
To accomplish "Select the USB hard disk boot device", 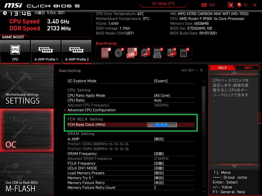I will (132, 53).
